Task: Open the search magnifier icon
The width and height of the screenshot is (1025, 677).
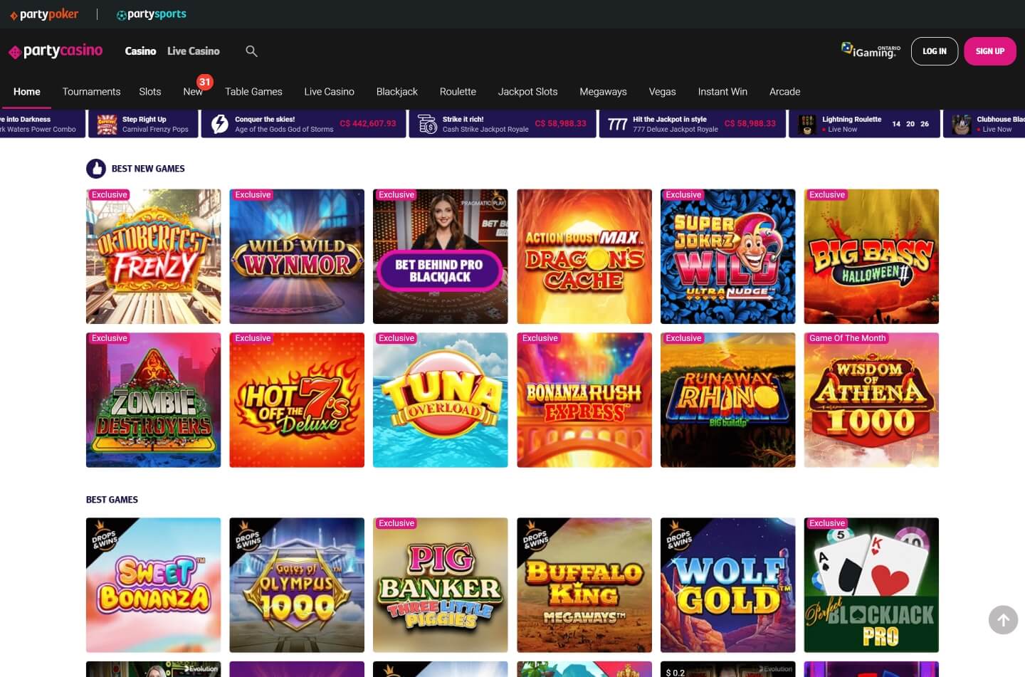Action: (x=251, y=51)
